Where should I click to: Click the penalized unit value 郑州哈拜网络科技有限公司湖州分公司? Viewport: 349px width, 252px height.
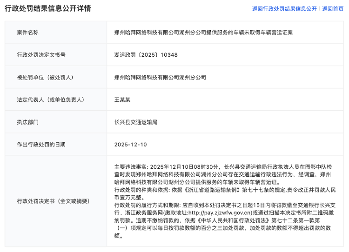[160, 77]
